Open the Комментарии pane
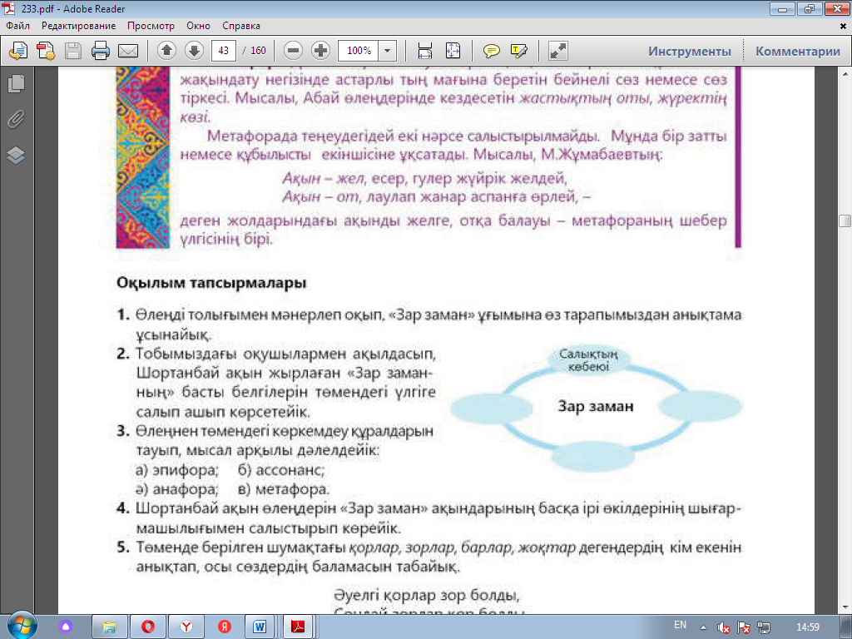 [x=798, y=51]
